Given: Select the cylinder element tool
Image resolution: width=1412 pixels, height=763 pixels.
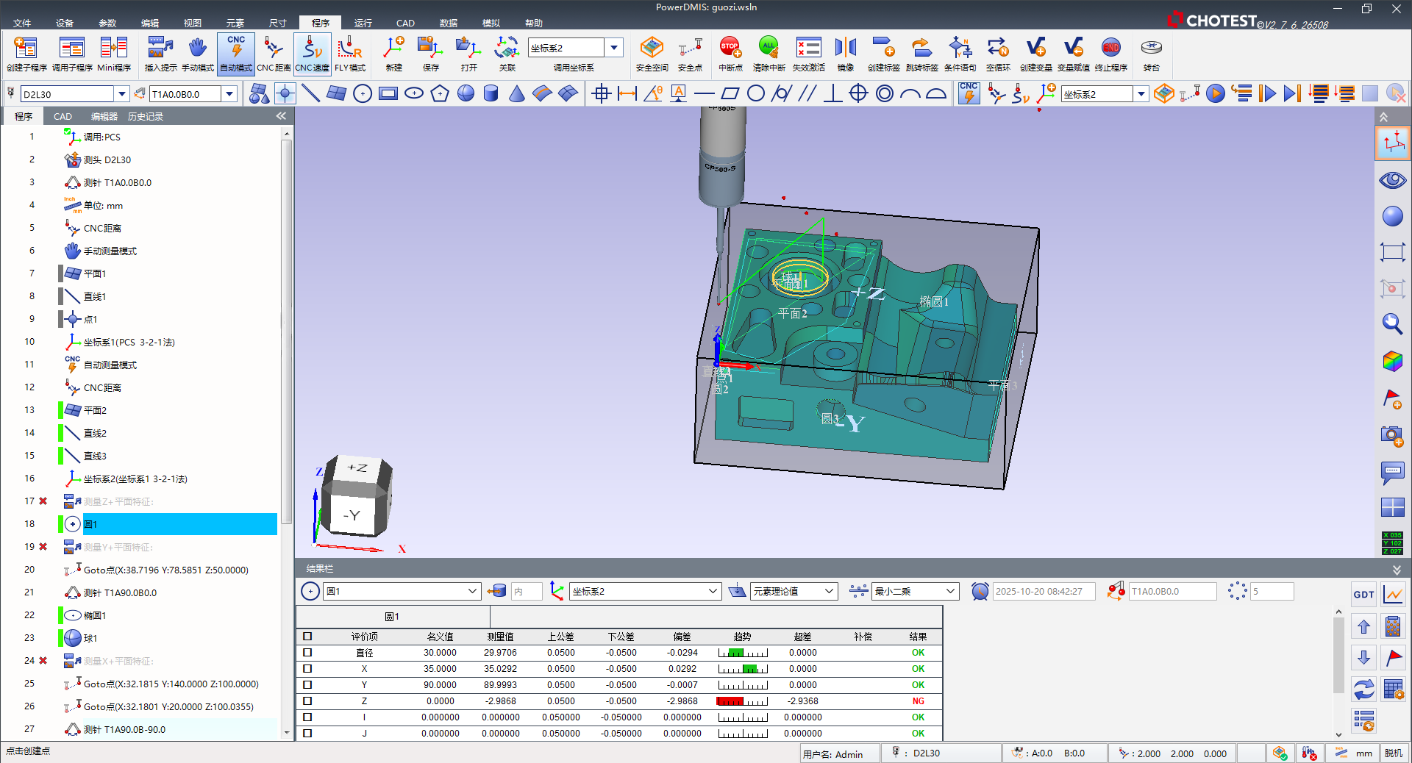Looking at the screenshot, I should click(x=491, y=93).
